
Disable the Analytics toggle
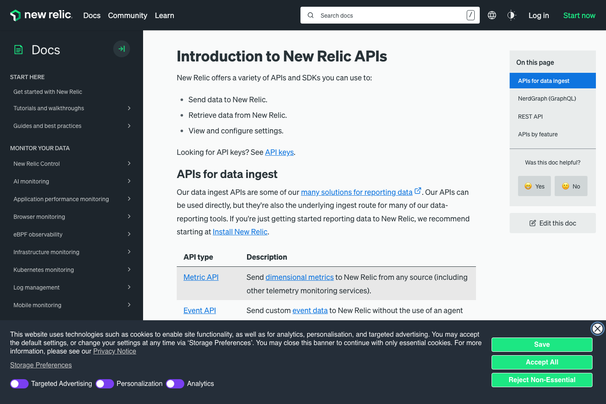175,384
